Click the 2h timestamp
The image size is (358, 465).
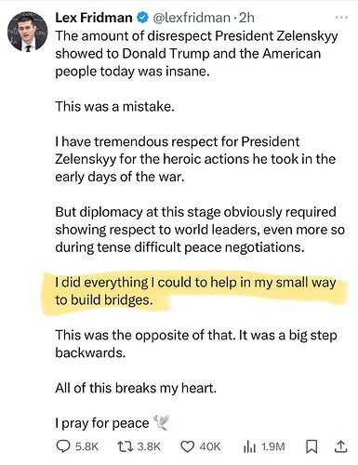tap(246, 18)
